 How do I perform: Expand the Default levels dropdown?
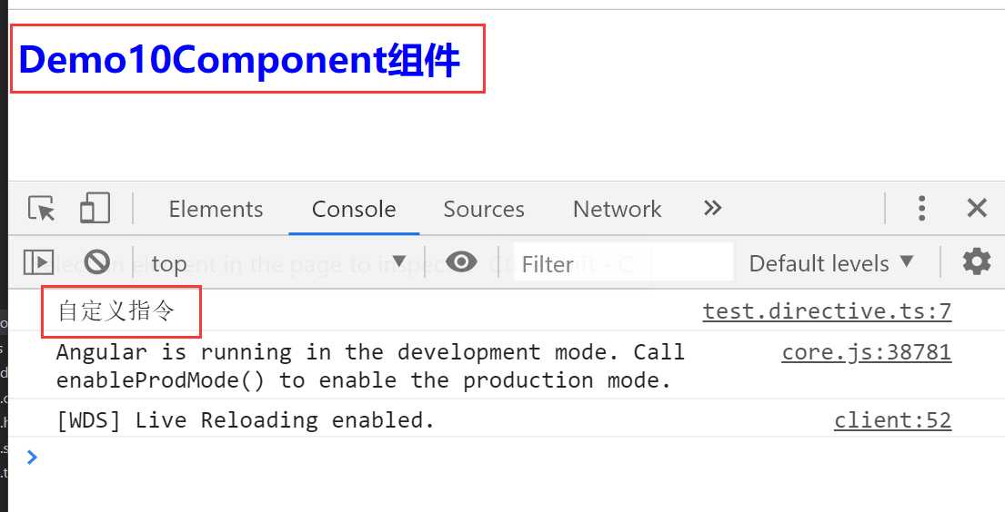tap(830, 263)
